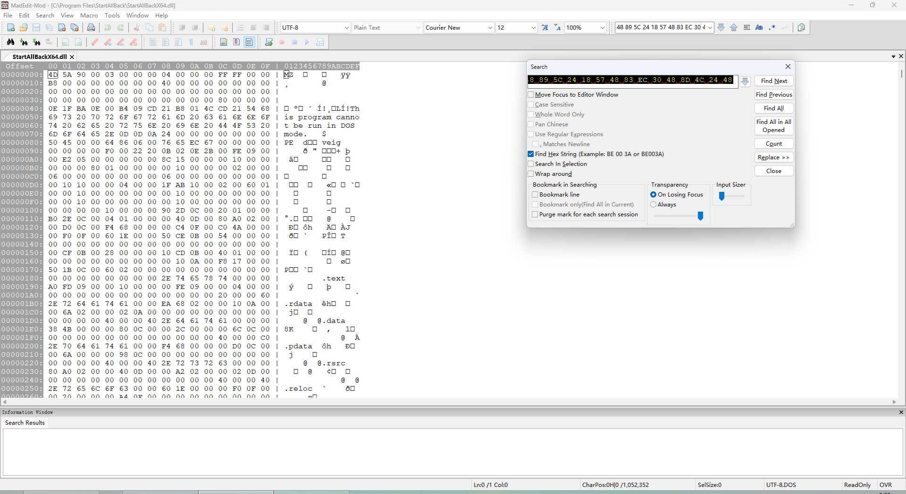Click the Print icon in toolbar
The image size is (906, 494).
[92, 28]
